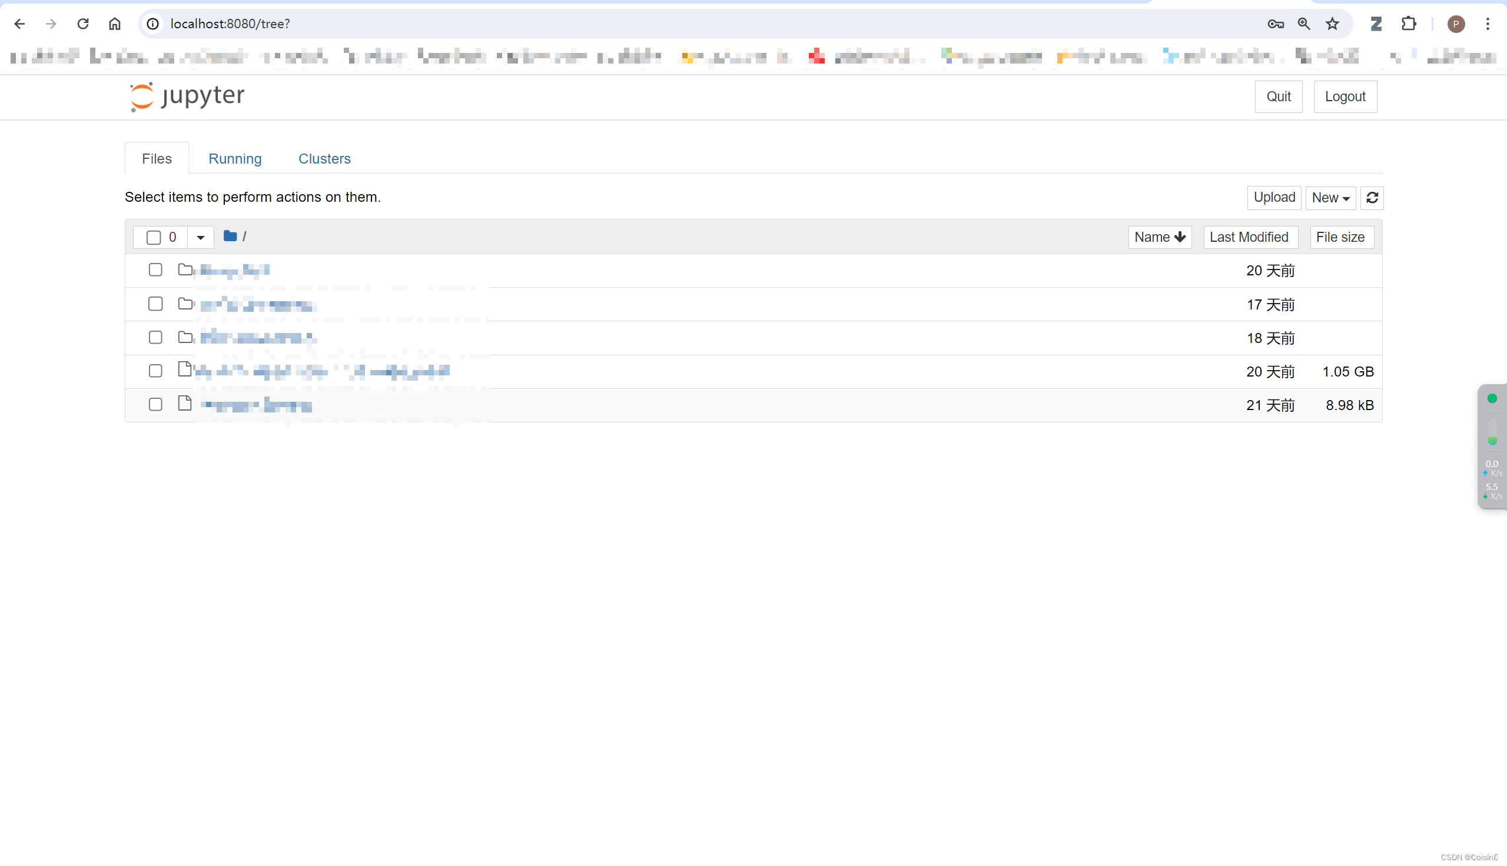Open the Z extension icon
1507x866 pixels.
(1376, 24)
